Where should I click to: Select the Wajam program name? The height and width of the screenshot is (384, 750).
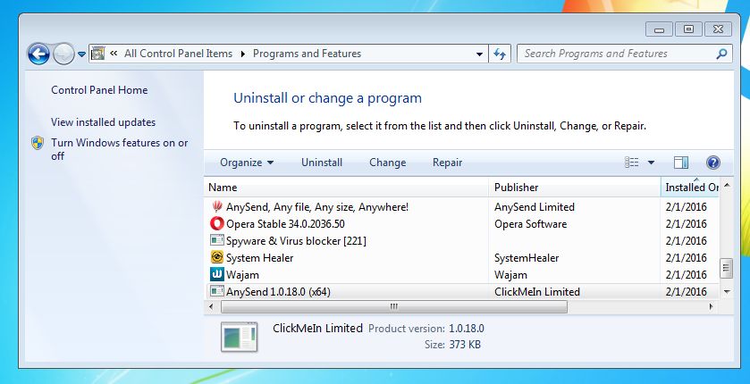[x=242, y=275]
